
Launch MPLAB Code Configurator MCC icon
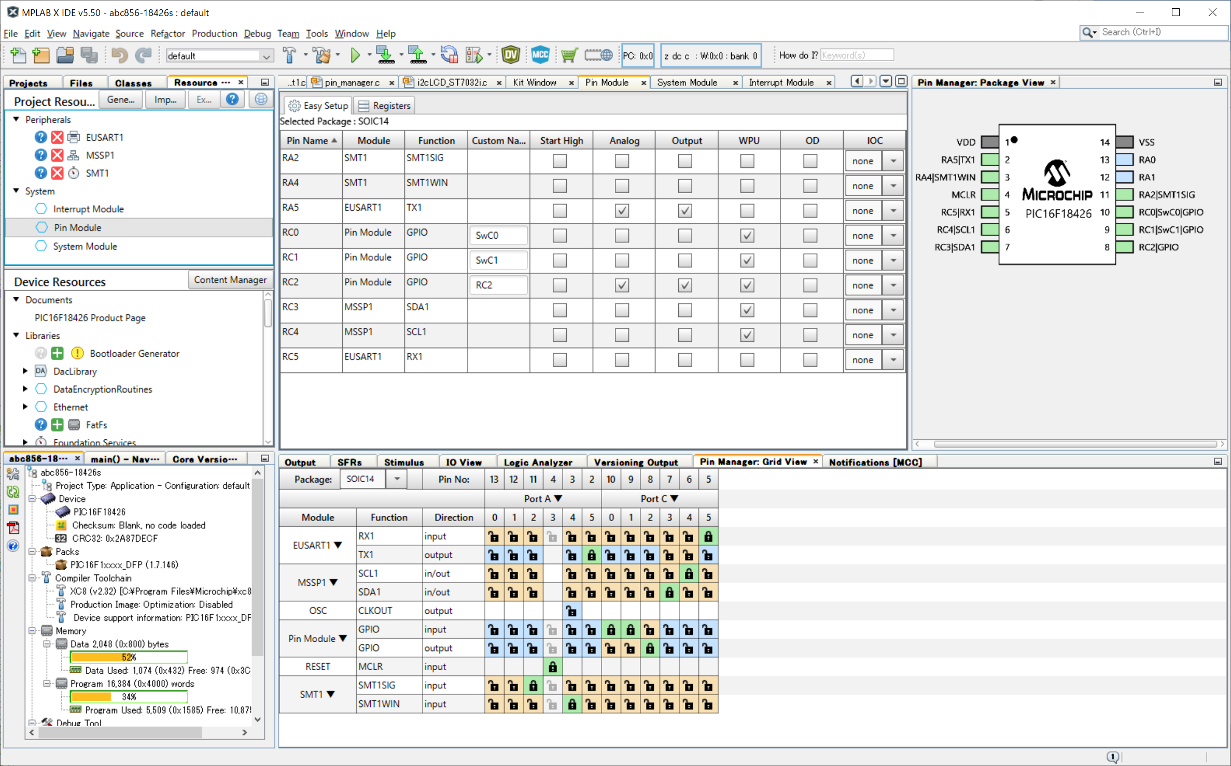click(540, 55)
